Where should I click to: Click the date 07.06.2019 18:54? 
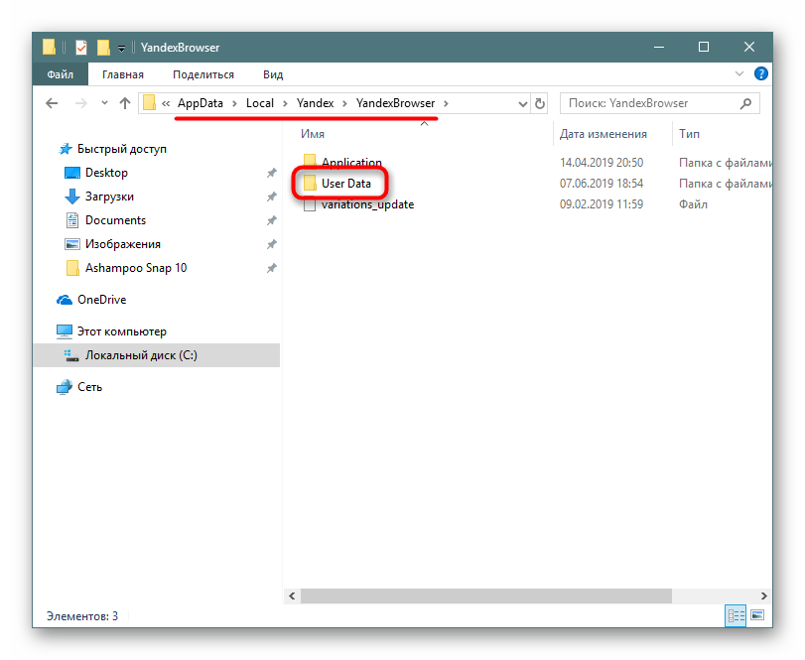click(x=602, y=184)
